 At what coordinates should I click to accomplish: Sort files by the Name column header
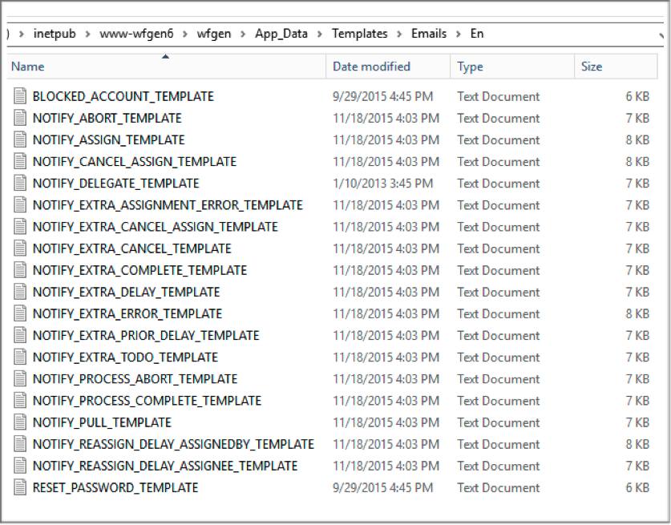pyautogui.click(x=28, y=67)
